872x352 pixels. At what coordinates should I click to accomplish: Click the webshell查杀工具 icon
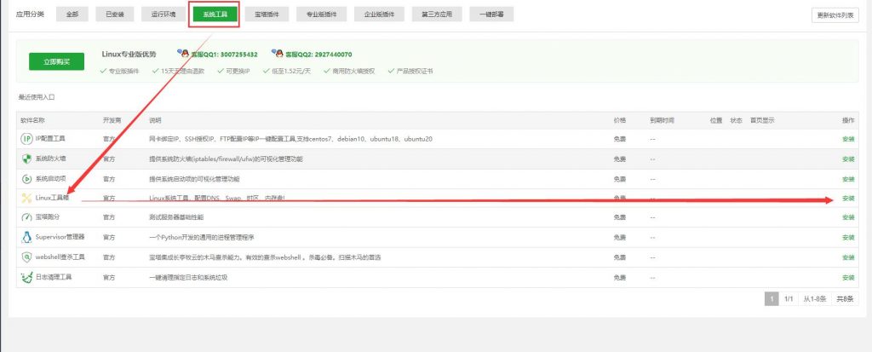point(26,257)
